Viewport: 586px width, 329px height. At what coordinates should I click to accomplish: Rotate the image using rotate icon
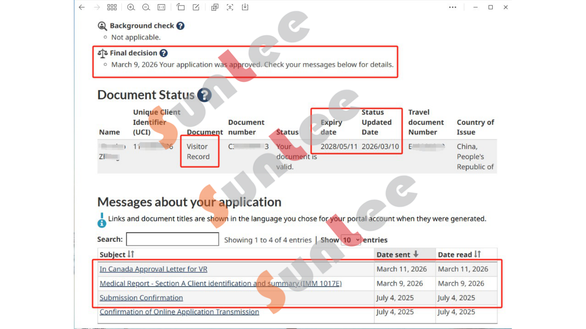pyautogui.click(x=181, y=7)
